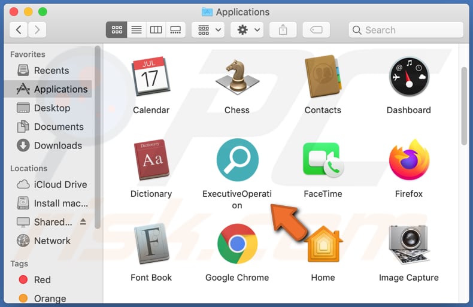Open the ExecutiveOperation app icon

[237, 160]
